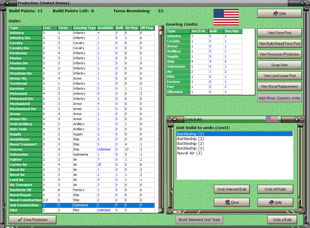This screenshot has height=228, width=310.
Task: Select the Cavalry Div unit row
Action: tap(82, 48)
